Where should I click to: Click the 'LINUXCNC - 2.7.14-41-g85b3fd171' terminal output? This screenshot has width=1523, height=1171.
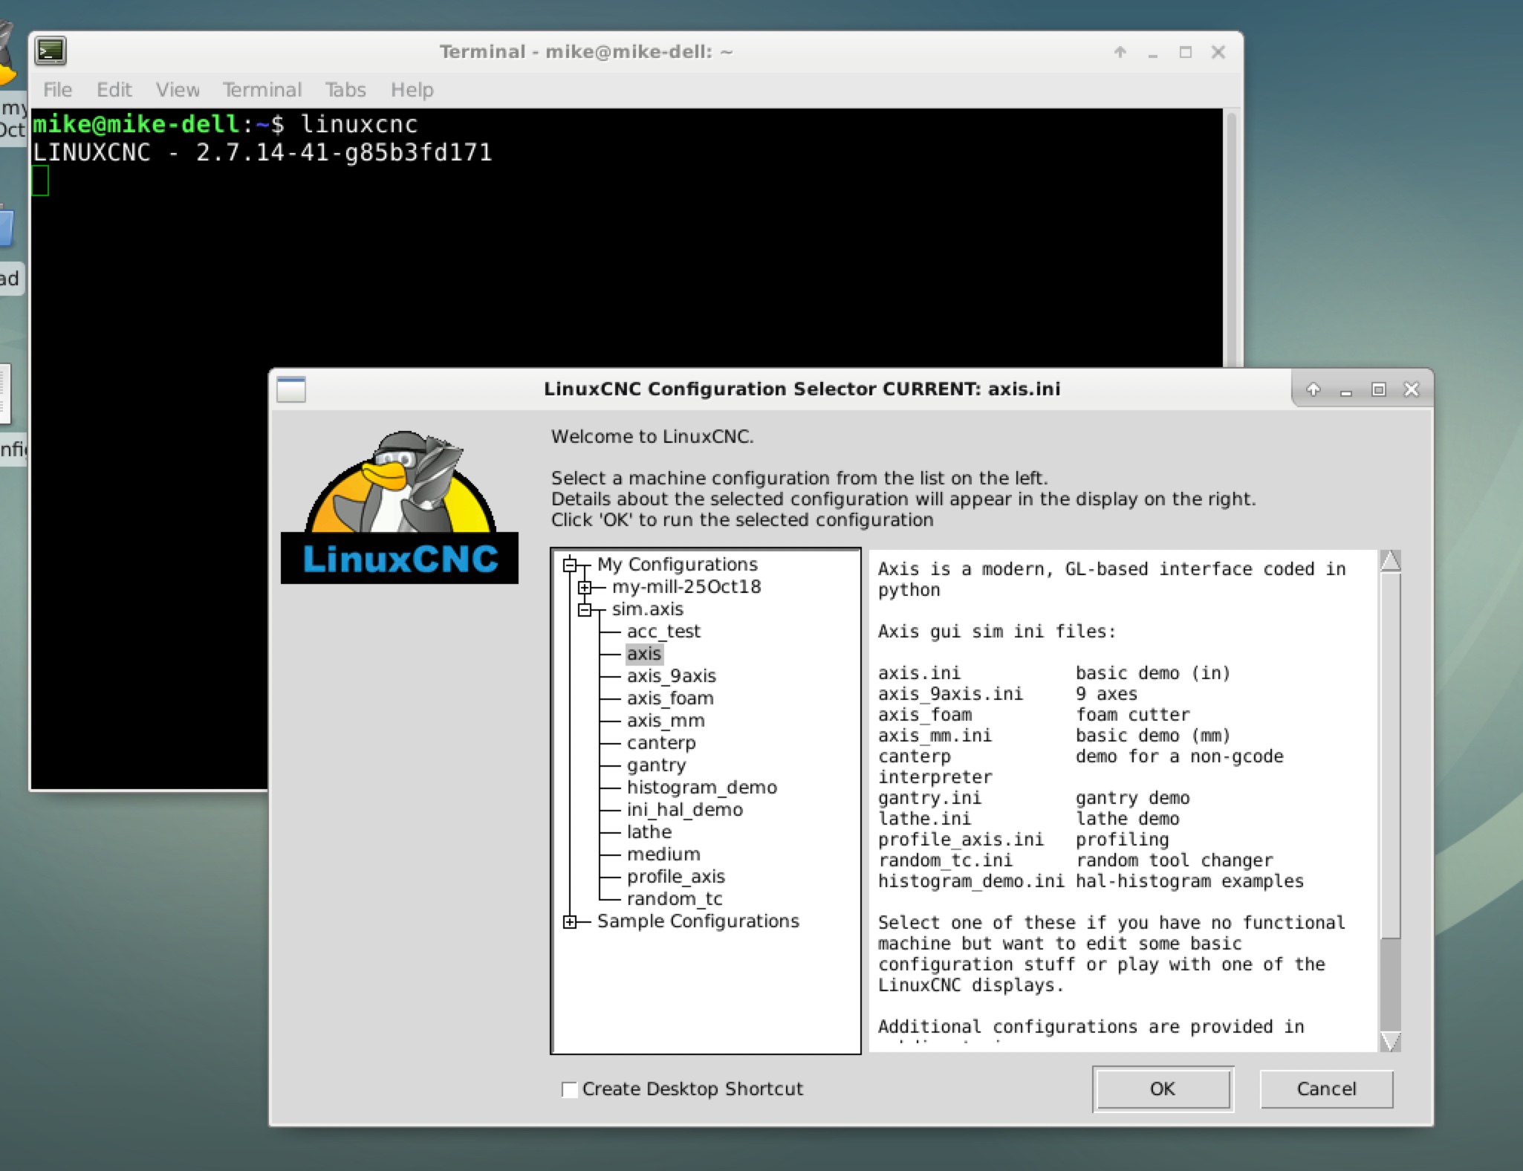point(262,152)
